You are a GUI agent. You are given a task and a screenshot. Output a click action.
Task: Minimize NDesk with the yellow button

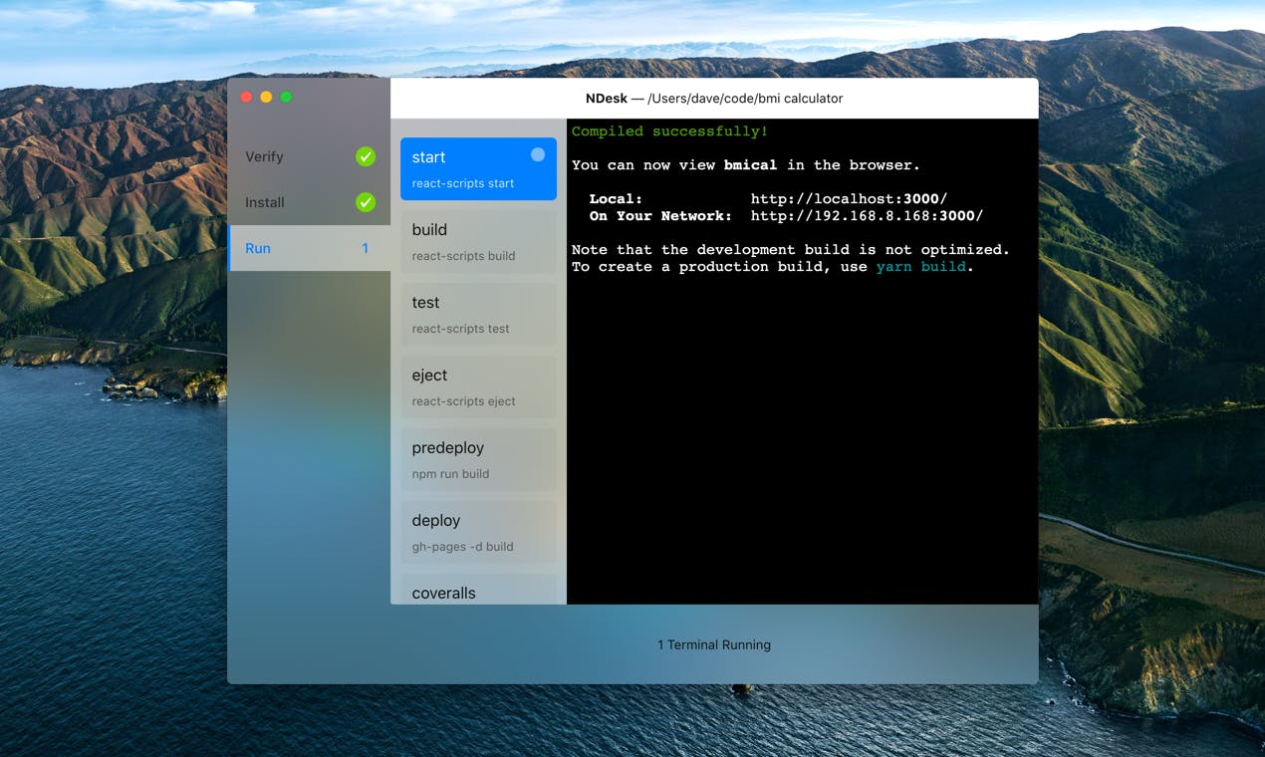[266, 97]
